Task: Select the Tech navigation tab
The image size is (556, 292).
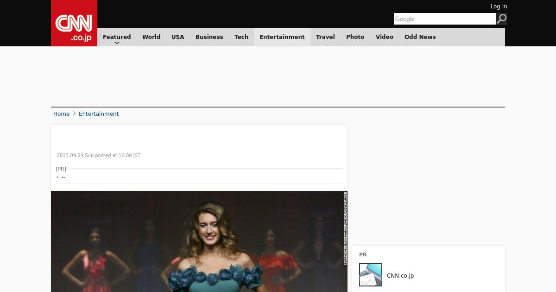Action: tap(241, 37)
